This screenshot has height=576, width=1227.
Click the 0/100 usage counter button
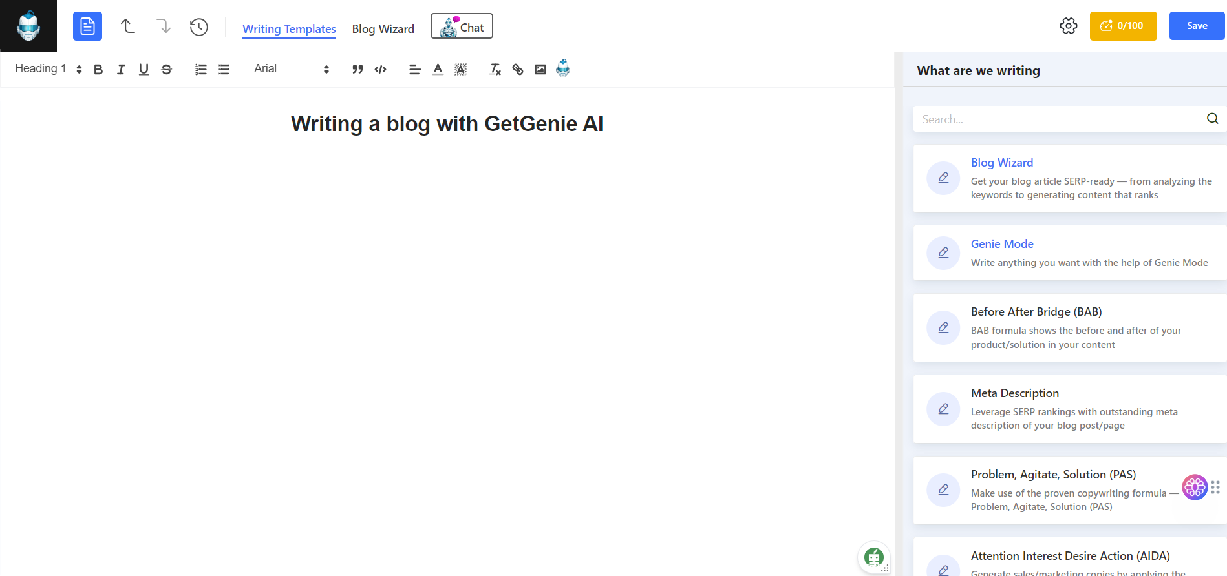[x=1124, y=26]
